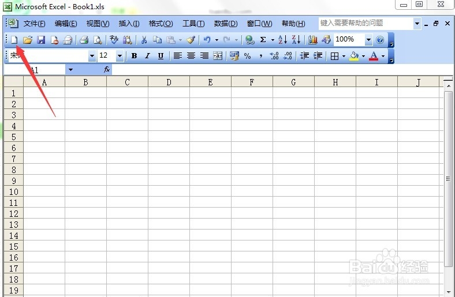The height and width of the screenshot is (297, 455).
Task: Activate the Format Painter brush
Action: pos(191,40)
